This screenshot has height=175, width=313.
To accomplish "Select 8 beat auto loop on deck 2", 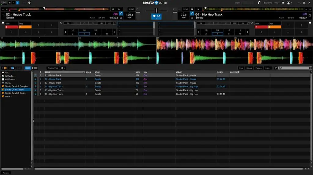I will (x=229, y=34).
